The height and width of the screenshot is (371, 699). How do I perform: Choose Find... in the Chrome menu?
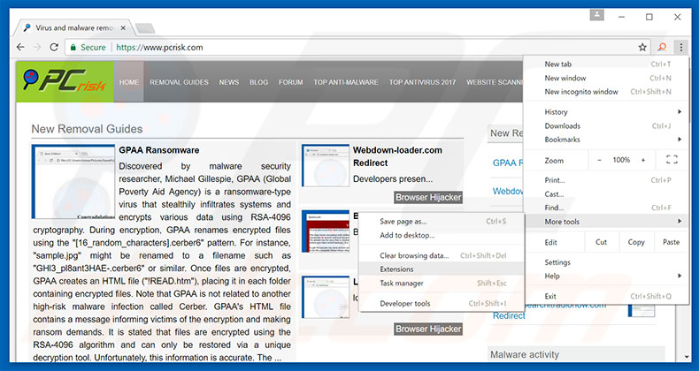pyautogui.click(x=607, y=208)
